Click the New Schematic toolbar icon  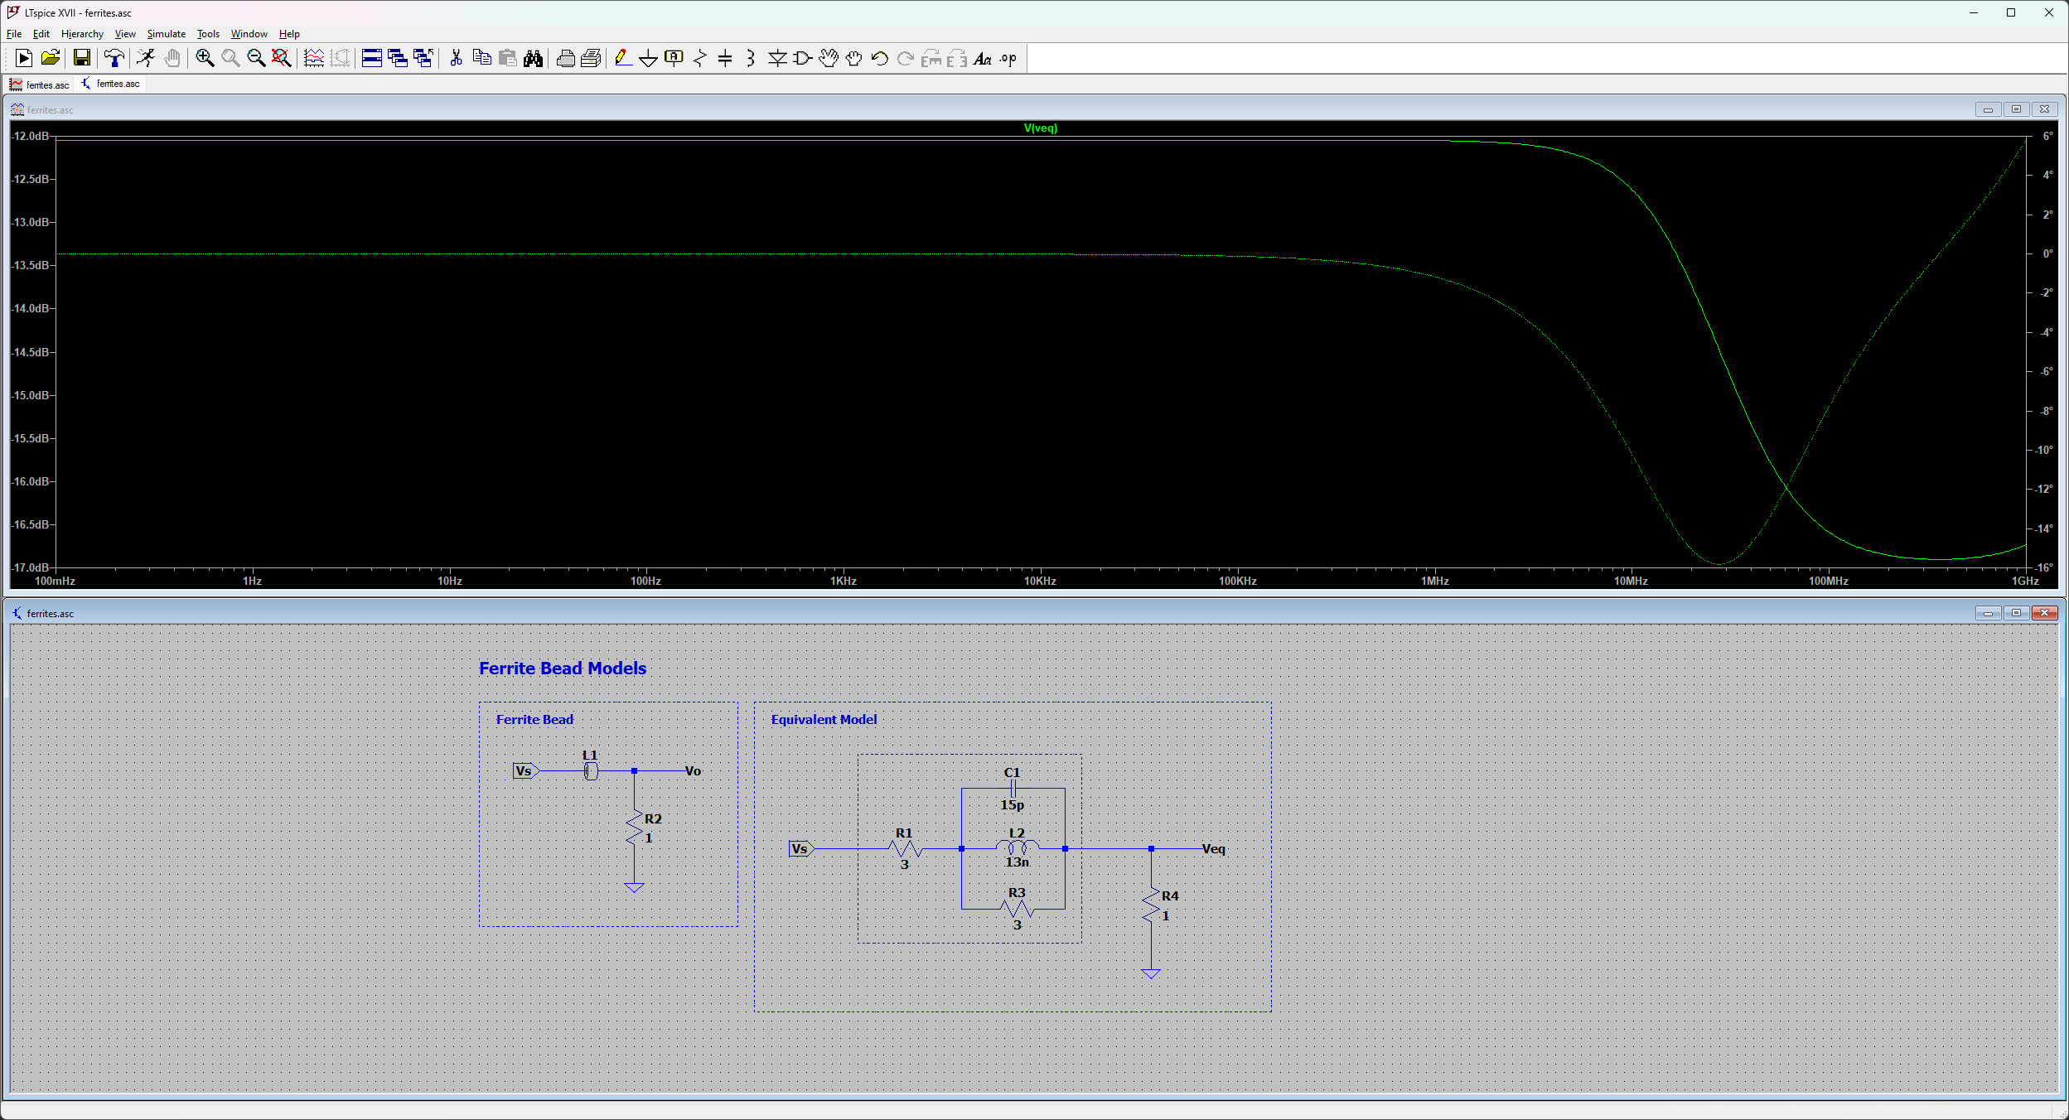tap(24, 58)
